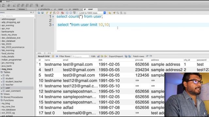
Task: Click the test@gmail.com email cell
Action: [x=78, y=64]
